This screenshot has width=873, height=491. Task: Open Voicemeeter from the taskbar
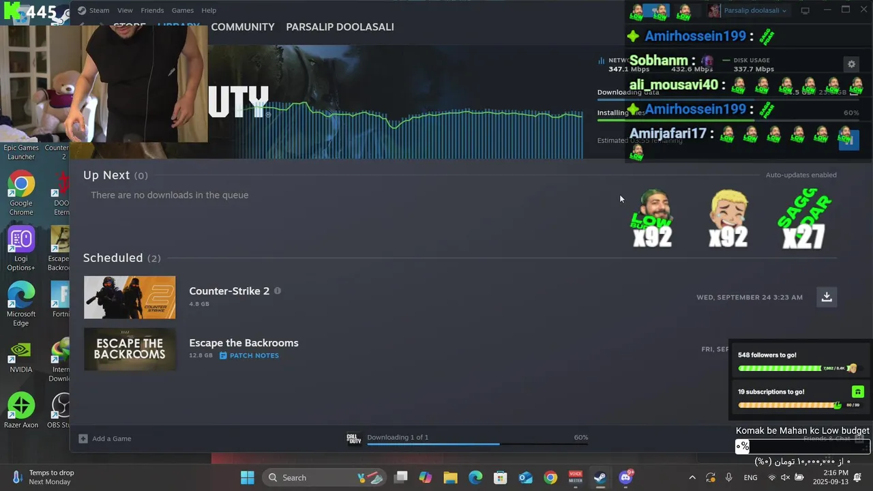click(x=576, y=477)
